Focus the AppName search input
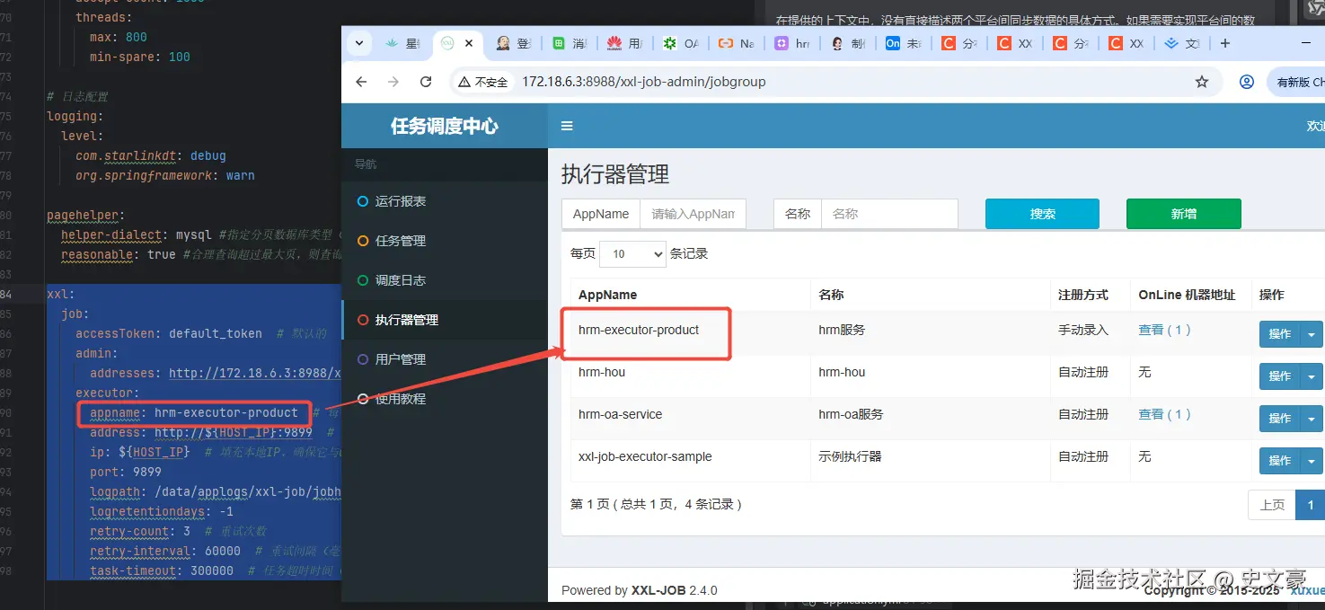 tap(693, 214)
